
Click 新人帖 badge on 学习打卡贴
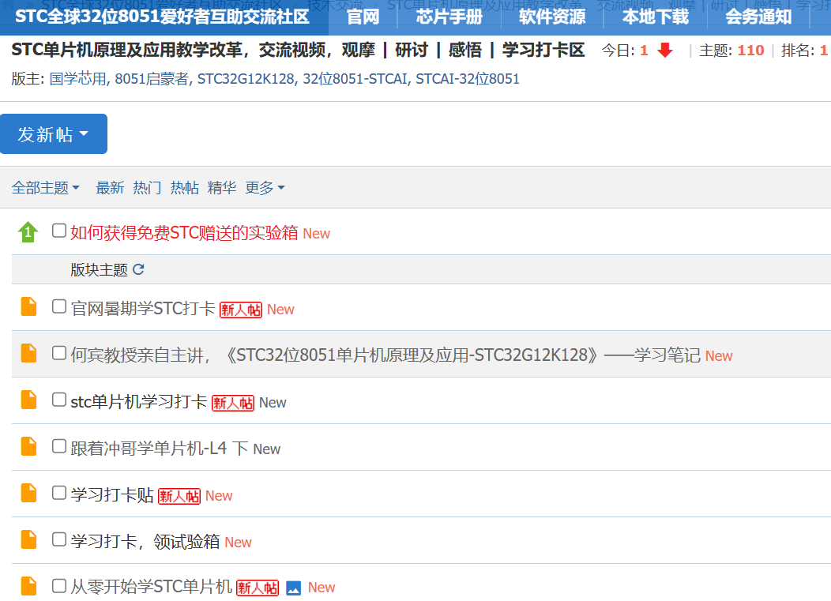pyautogui.click(x=179, y=496)
